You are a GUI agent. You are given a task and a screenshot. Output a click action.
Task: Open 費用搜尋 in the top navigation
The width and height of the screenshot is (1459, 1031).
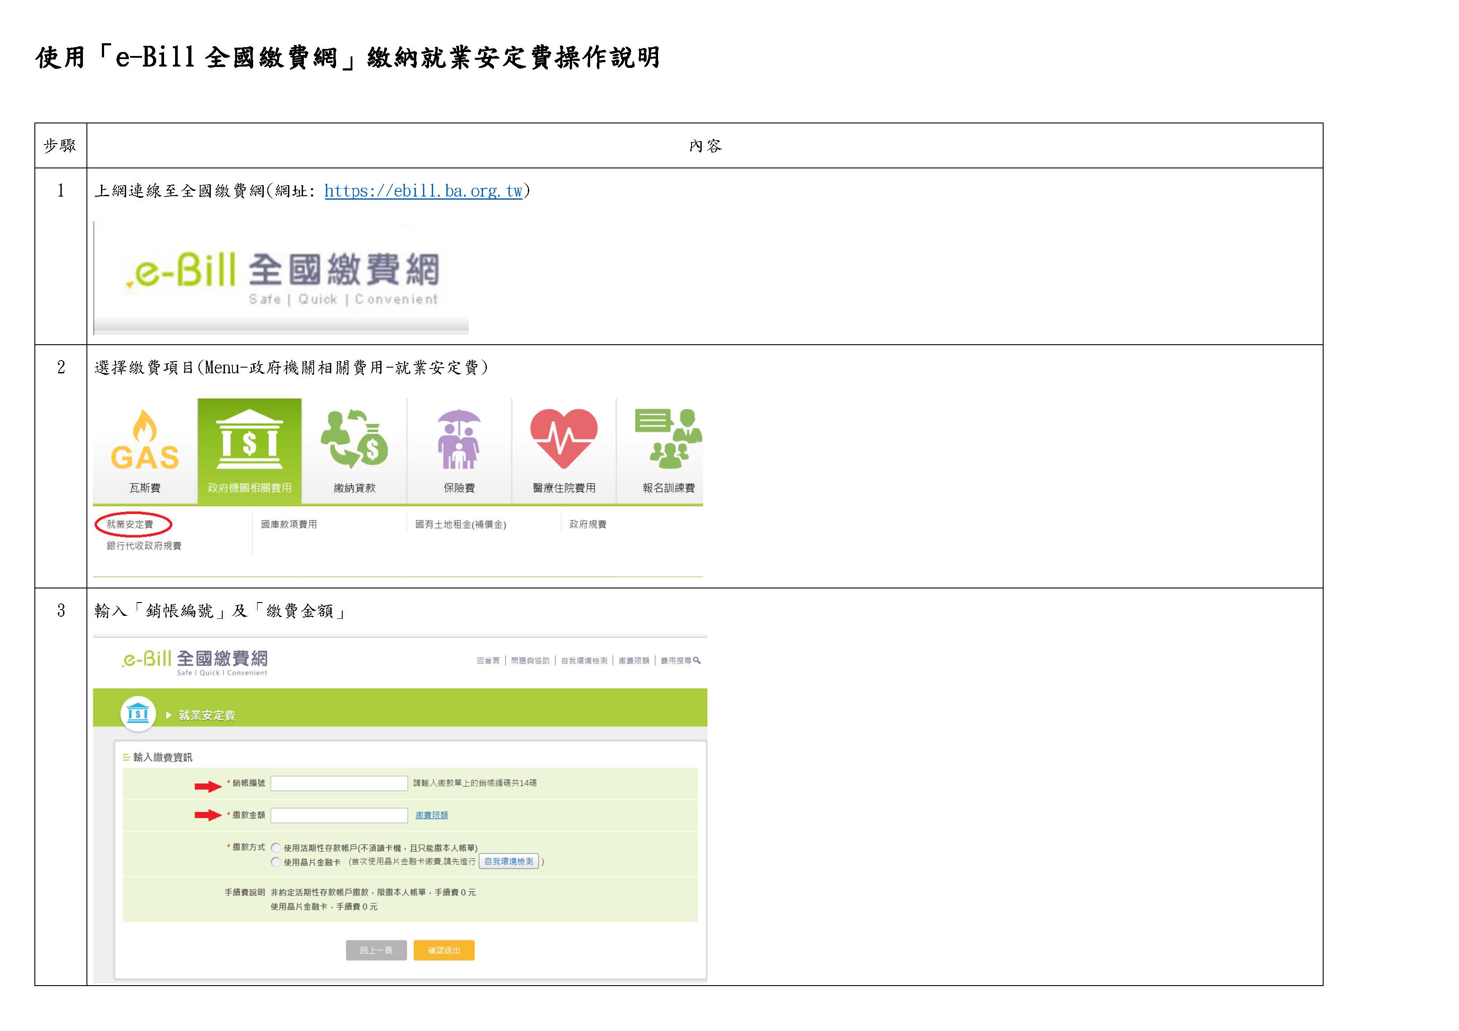tap(676, 661)
